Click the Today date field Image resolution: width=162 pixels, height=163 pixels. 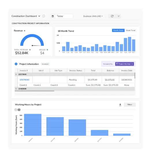pos(64,16)
